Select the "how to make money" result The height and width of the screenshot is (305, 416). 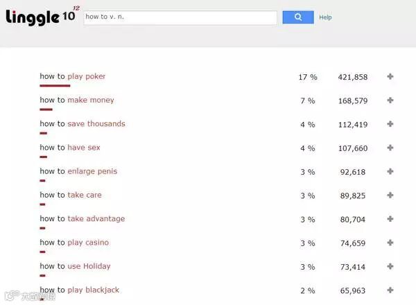77,100
